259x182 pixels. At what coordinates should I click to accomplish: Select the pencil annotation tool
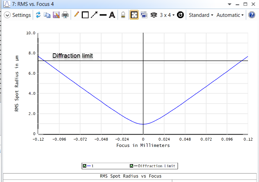coord(77,14)
